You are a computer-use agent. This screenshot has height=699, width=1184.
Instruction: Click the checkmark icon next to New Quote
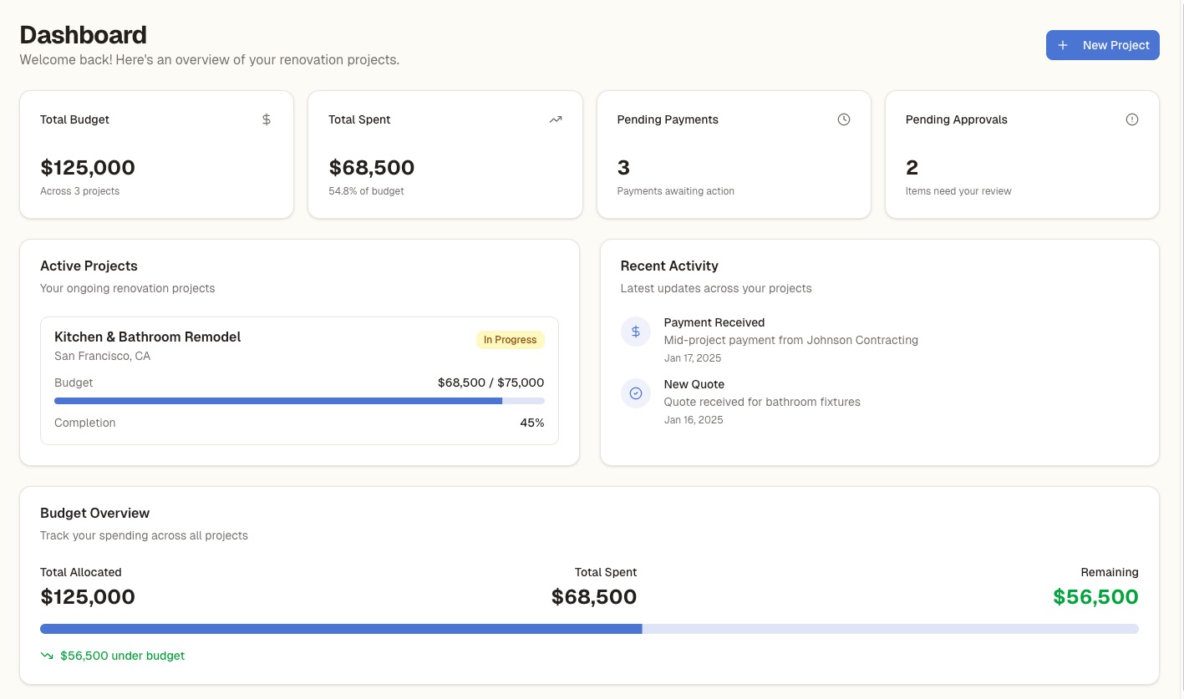(636, 393)
